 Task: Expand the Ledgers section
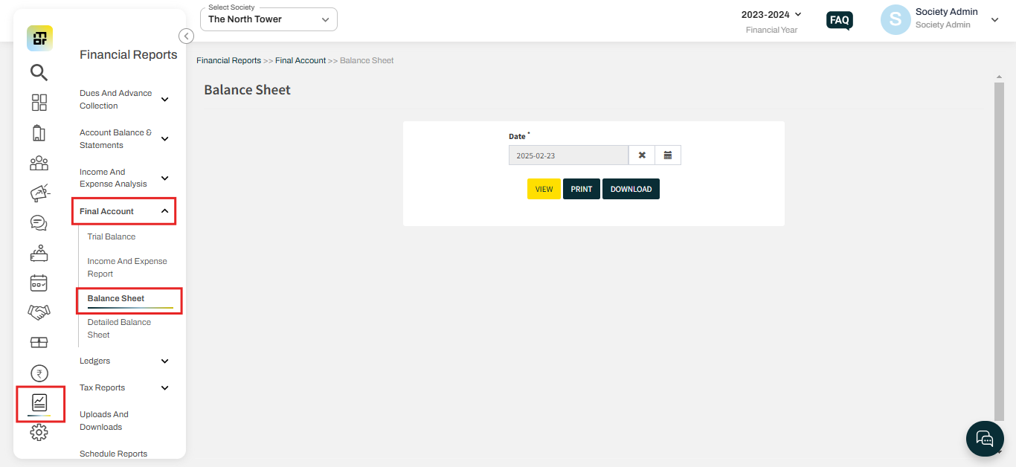pyautogui.click(x=126, y=361)
